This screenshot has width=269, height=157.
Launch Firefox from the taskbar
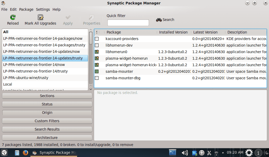[25, 153]
